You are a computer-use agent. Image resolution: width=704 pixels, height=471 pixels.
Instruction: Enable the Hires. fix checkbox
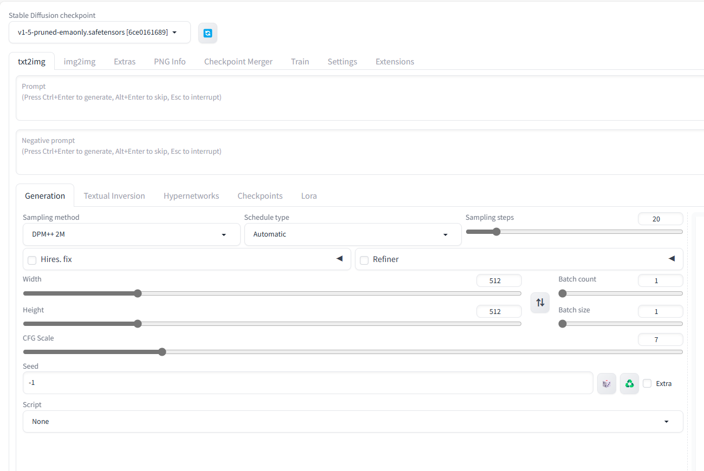tap(32, 260)
